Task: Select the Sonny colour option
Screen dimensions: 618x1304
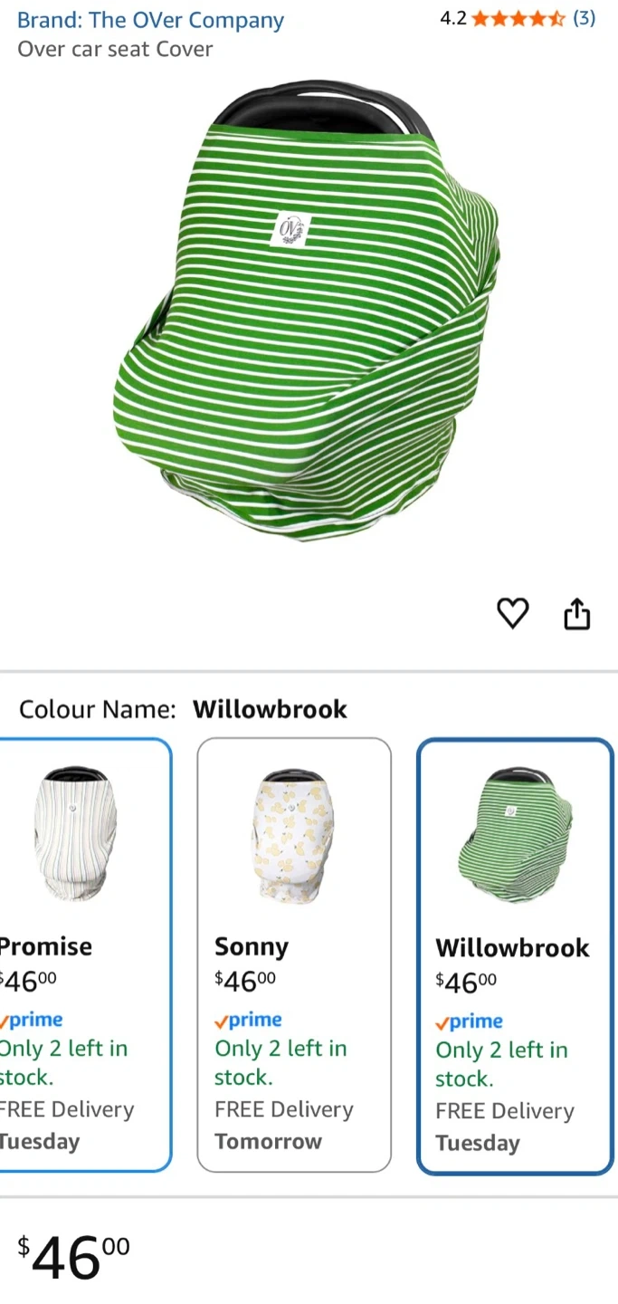Action: [294, 955]
